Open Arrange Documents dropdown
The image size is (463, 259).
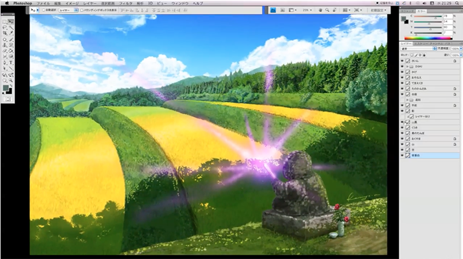[346, 10]
